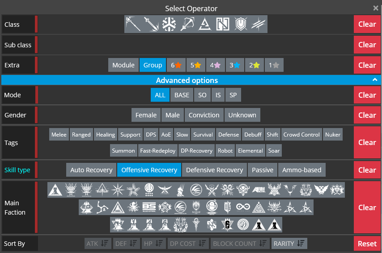This screenshot has width=382, height=253.
Task: Toggle the 4-star rarity filter
Action: pos(215,65)
